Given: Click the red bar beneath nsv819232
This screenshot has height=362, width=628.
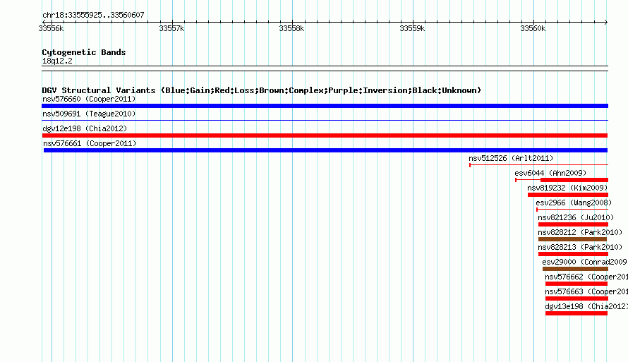Looking at the screenshot, I should (568, 195).
